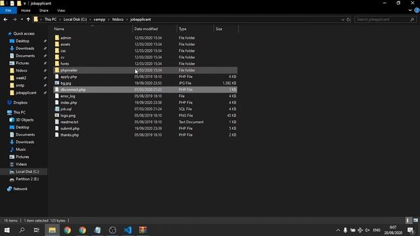
Task: Open Local Disk (C:) in the sidebar
Action: [x=27, y=172]
